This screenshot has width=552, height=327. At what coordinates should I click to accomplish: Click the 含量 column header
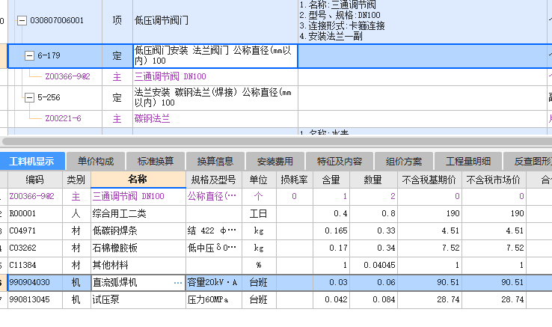331,180
